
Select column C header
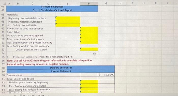pos(32,4)
